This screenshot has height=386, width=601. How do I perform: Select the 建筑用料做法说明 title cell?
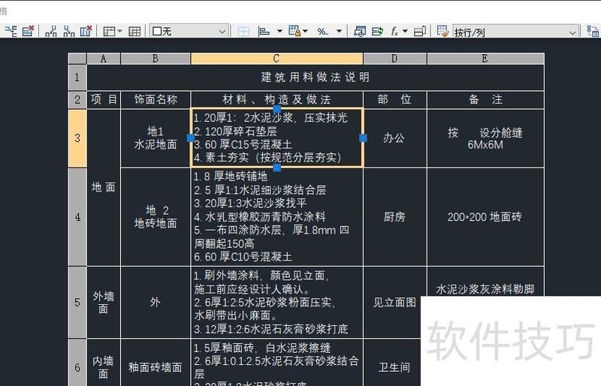(316, 77)
